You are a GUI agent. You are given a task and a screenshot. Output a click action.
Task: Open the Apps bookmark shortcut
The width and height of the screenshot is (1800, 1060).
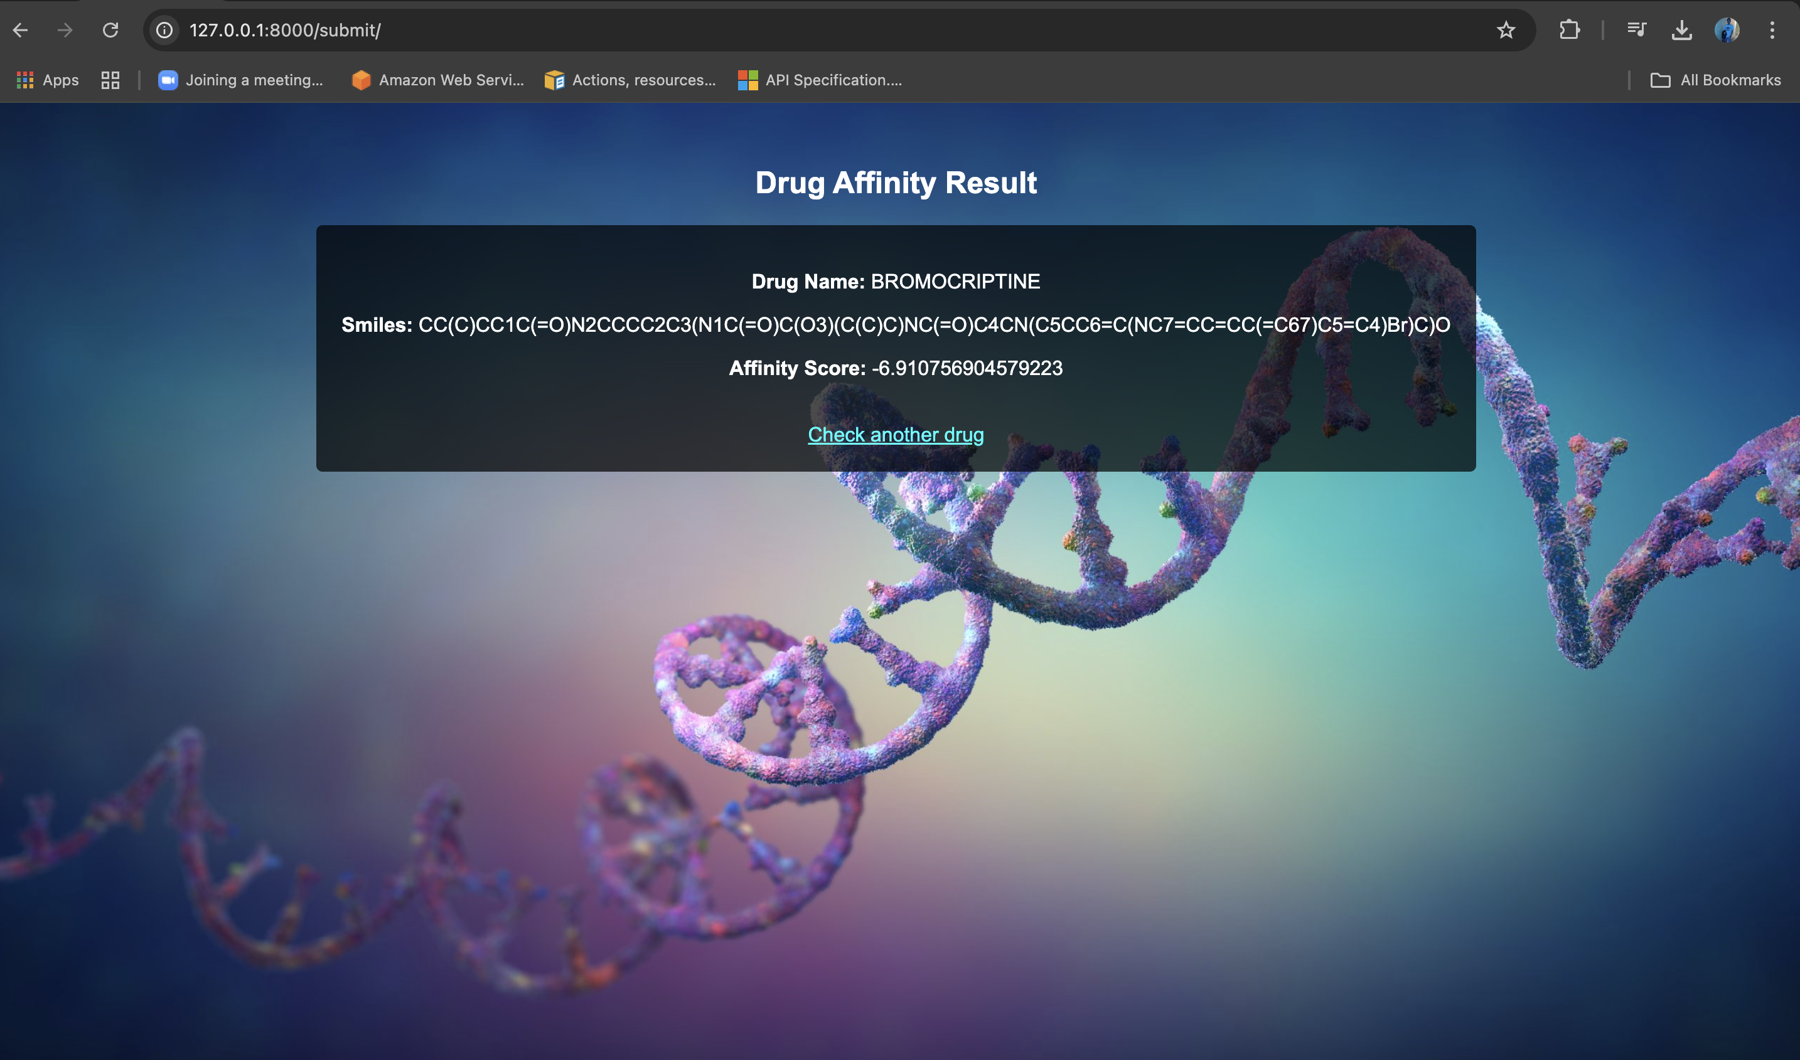point(48,80)
